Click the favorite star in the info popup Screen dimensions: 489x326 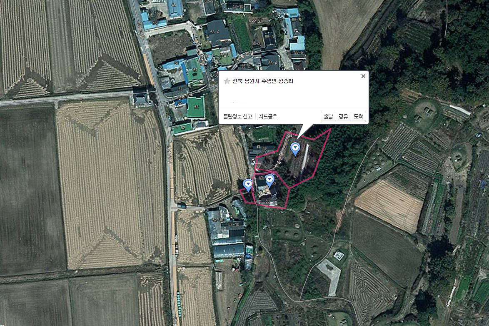coord(227,81)
